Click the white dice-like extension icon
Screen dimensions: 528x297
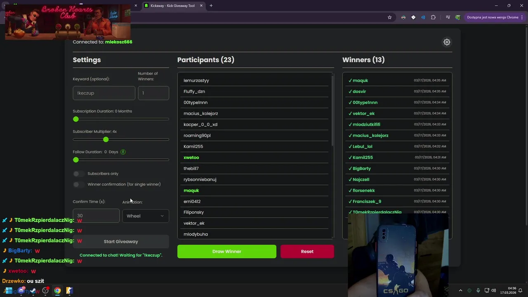click(413, 17)
